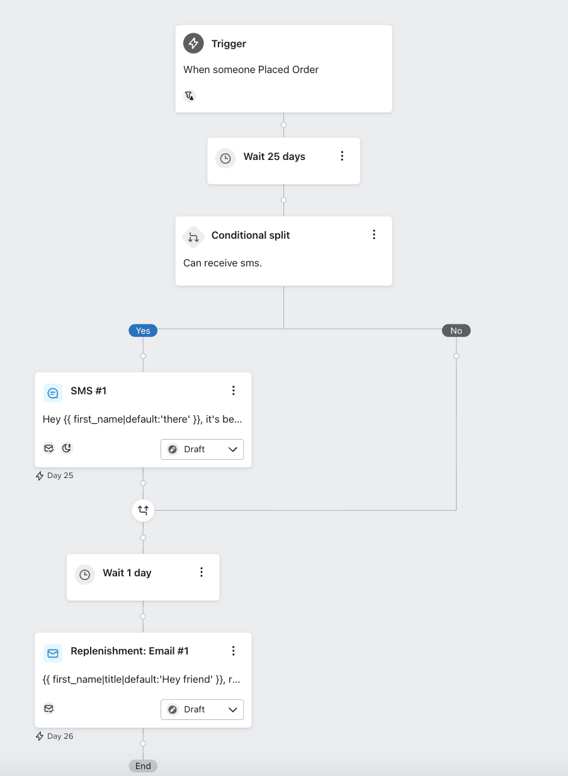Click the Trigger lightning bolt icon
The image size is (568, 776).
point(193,43)
